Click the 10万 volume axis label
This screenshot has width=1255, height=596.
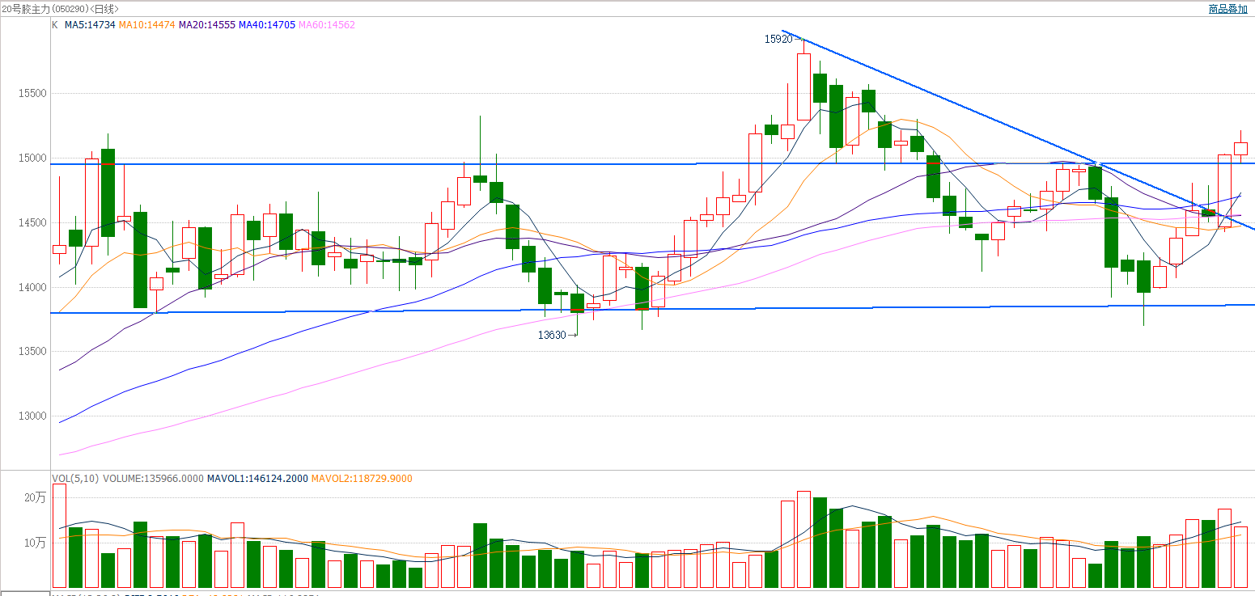(x=36, y=543)
